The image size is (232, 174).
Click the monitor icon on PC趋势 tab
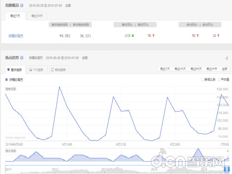pos(31,70)
